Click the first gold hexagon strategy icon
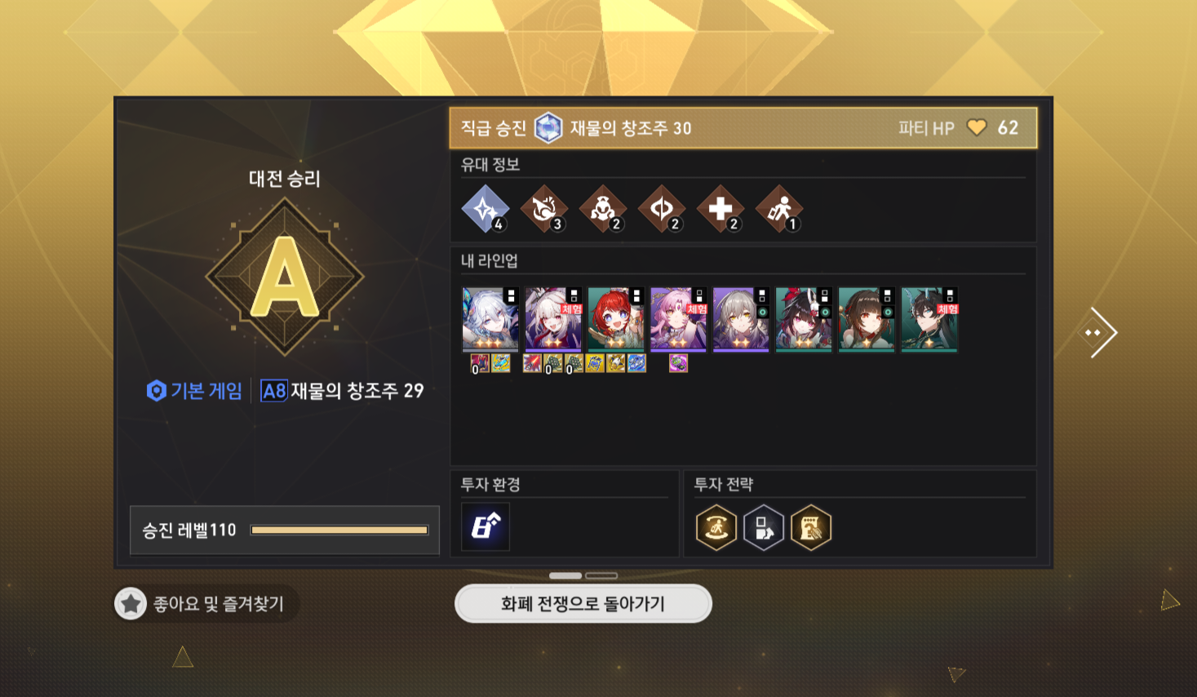 point(716,527)
